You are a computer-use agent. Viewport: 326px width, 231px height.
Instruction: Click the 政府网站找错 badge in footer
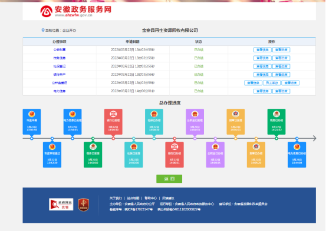[x=61, y=204]
